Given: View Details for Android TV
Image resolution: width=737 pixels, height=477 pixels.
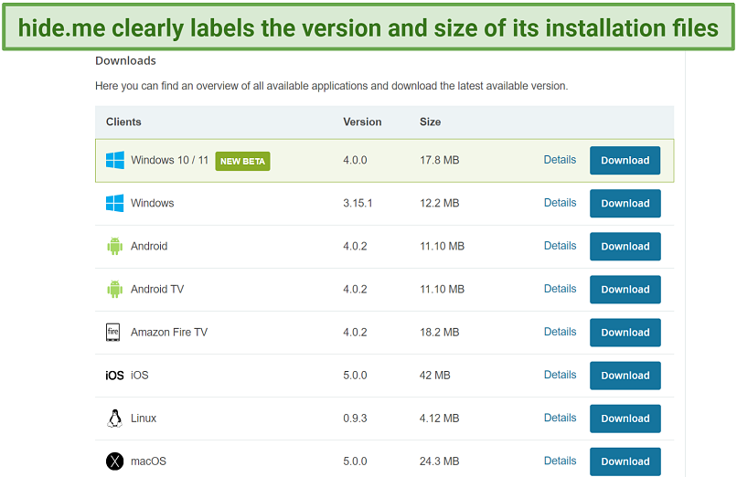Looking at the screenshot, I should click(x=560, y=289).
